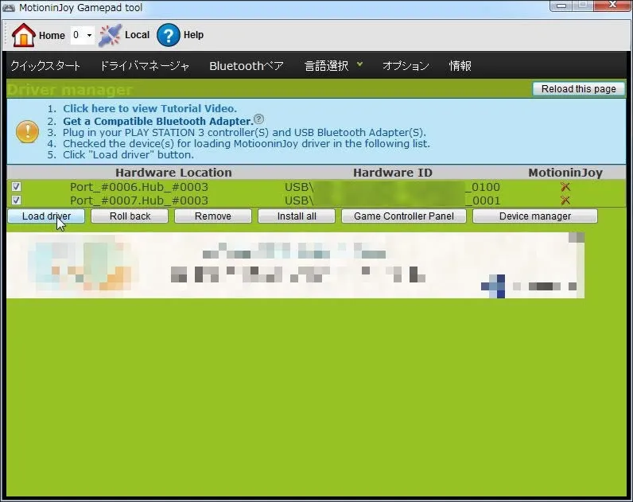Image resolution: width=633 pixels, height=502 pixels.
Task: Click the orange warning exclamation icon
Action: (28, 131)
